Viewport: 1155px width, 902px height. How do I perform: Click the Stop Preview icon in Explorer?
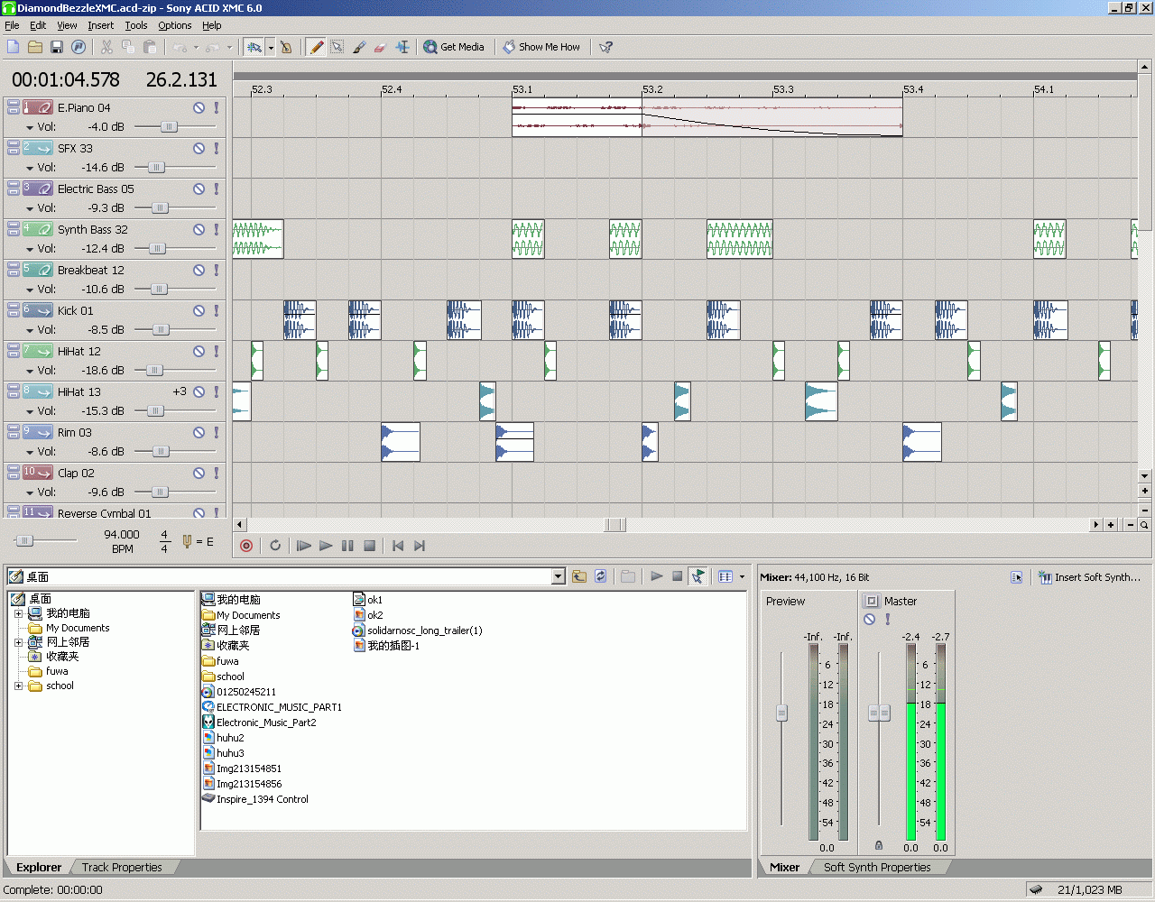677,576
